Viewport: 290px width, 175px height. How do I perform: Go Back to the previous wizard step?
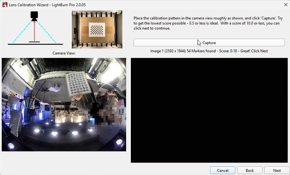pyautogui.click(x=250, y=170)
